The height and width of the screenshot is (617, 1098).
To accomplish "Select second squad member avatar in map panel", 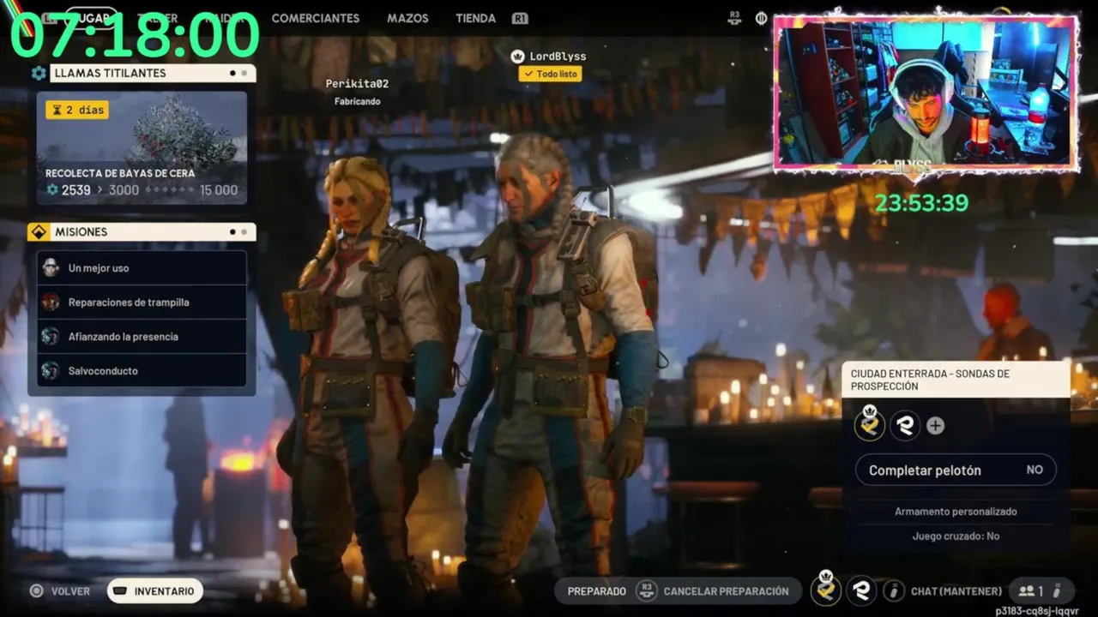I will click(x=905, y=425).
